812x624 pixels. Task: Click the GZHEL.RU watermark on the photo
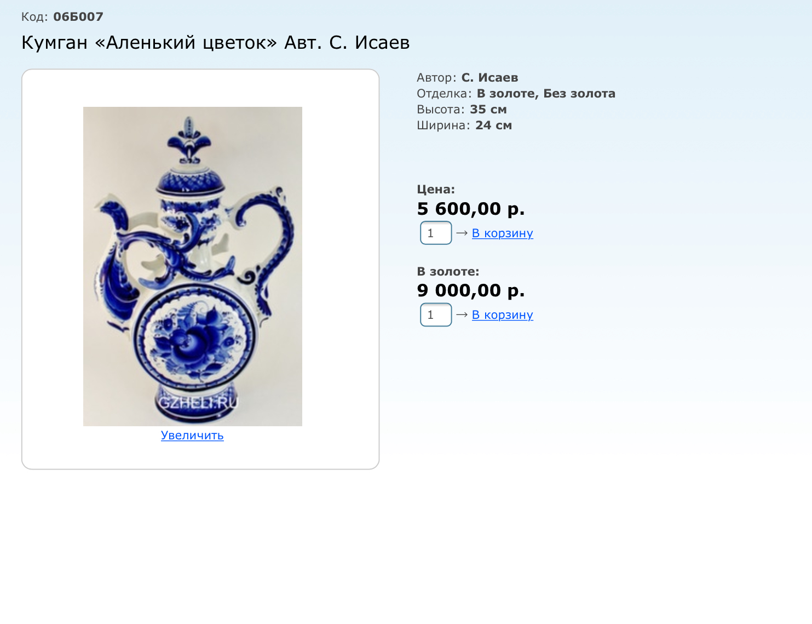pyautogui.click(x=198, y=403)
